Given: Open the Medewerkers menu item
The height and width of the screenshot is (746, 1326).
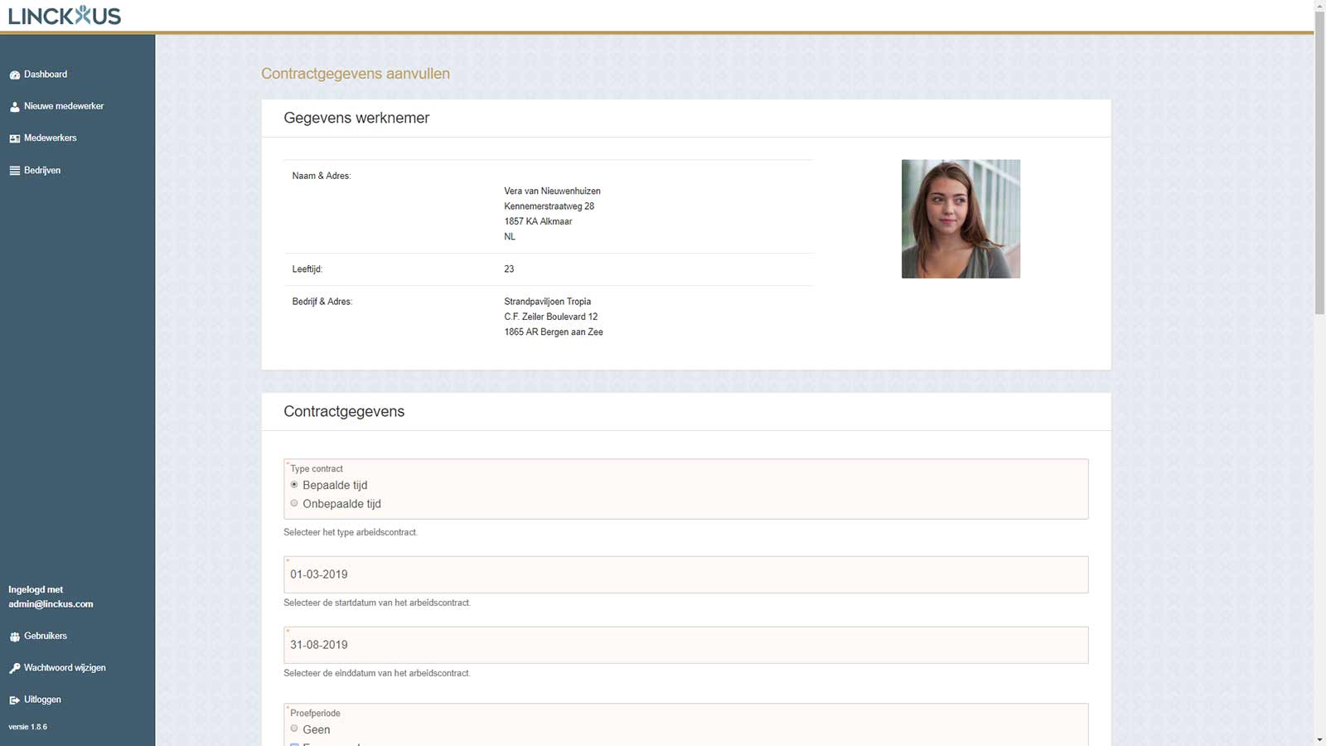Looking at the screenshot, I should pyautogui.click(x=50, y=138).
